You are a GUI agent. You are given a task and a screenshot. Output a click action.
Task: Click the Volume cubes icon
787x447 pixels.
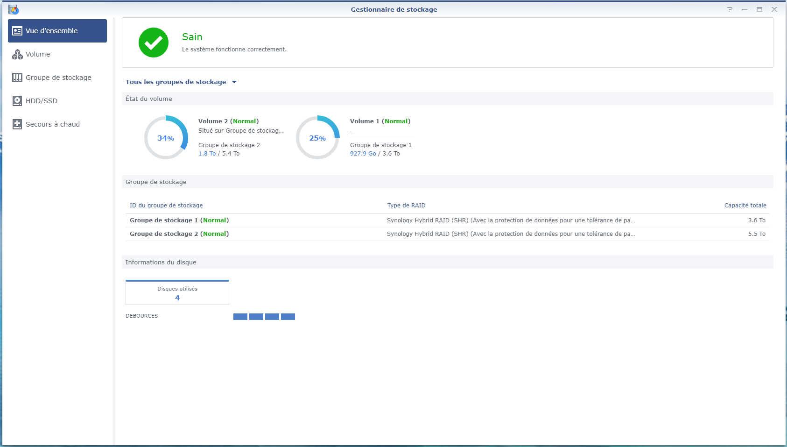(17, 55)
